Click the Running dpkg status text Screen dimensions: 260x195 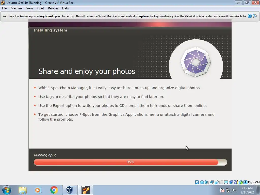[45, 155]
